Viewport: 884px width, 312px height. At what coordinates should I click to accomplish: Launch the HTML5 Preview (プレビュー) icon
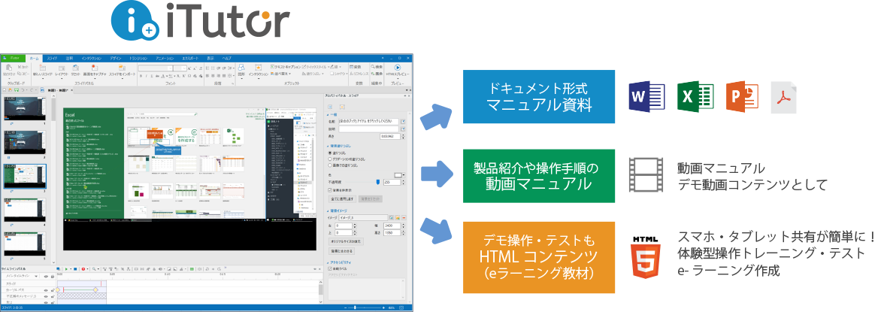tap(398, 67)
